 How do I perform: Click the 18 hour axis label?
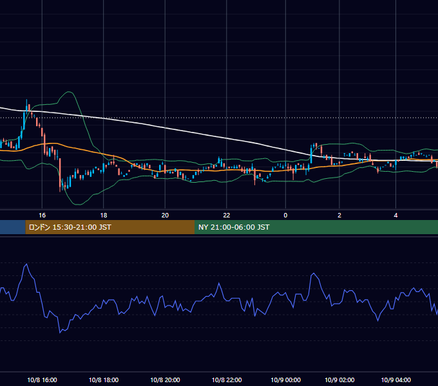click(104, 216)
